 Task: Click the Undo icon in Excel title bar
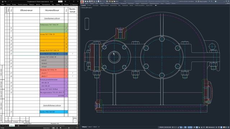point(5,1)
